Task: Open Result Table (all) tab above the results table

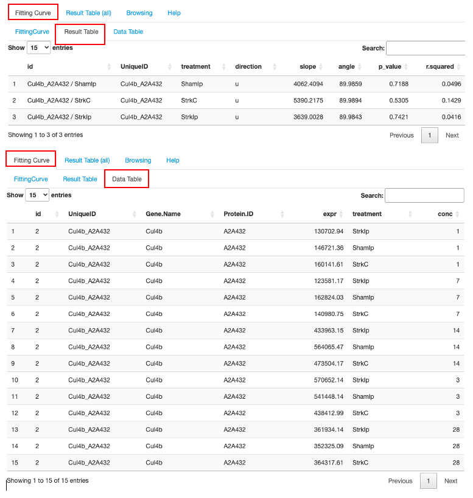Action: tap(89, 13)
